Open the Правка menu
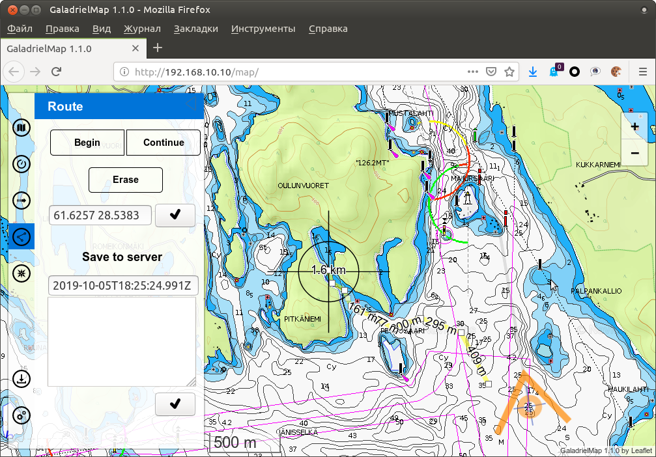 click(63, 29)
